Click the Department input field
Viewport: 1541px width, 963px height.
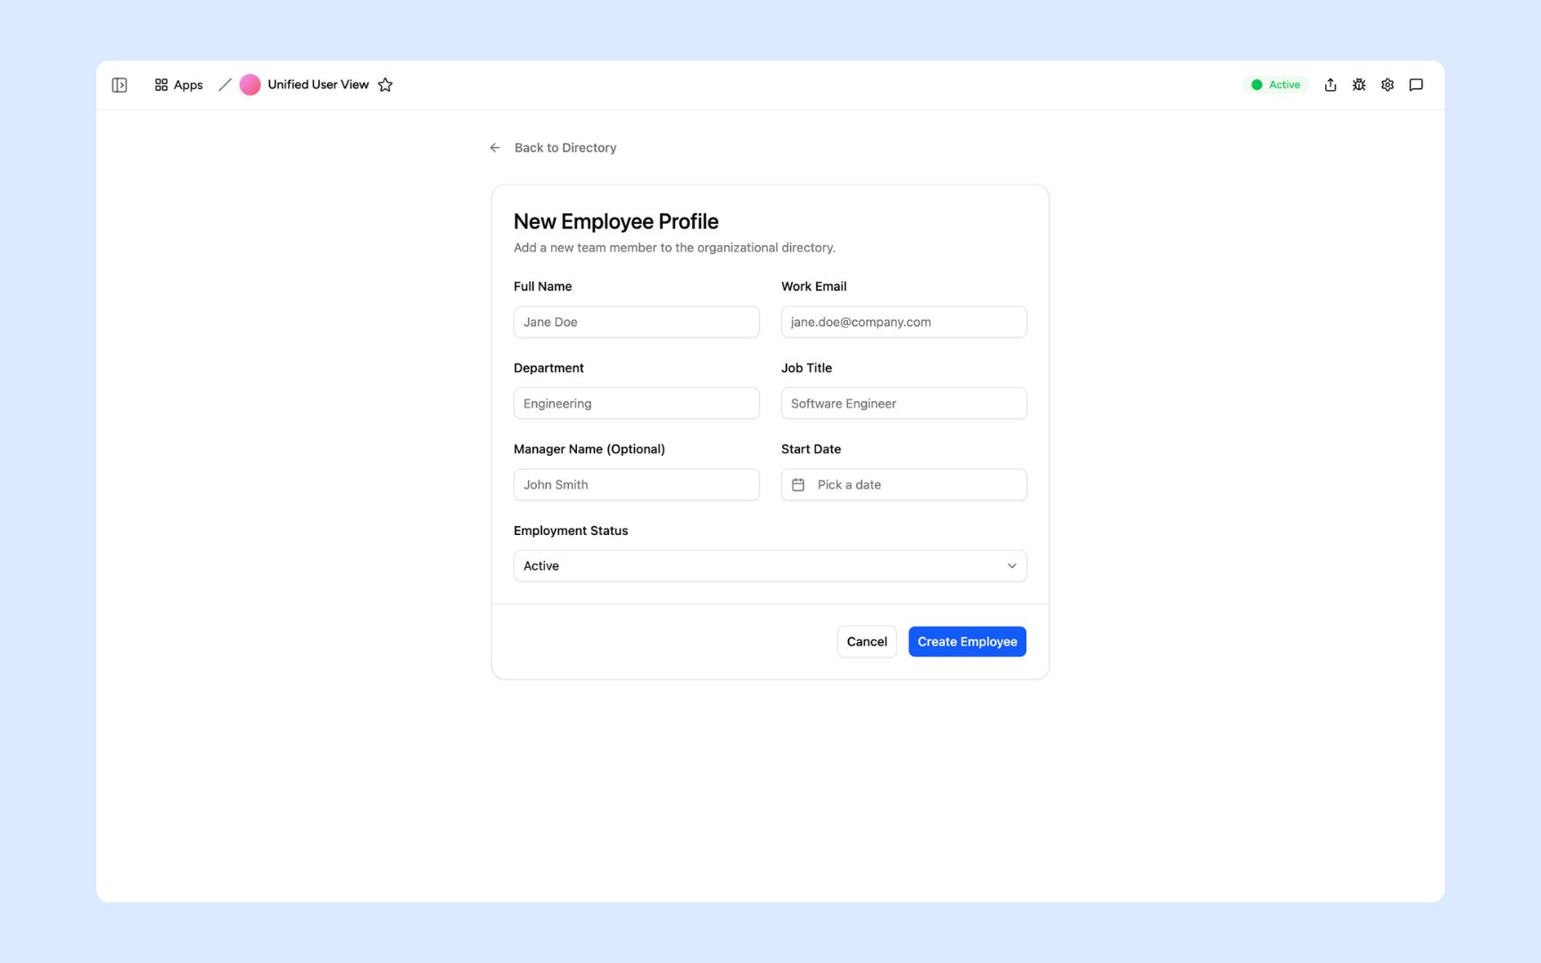(x=637, y=403)
